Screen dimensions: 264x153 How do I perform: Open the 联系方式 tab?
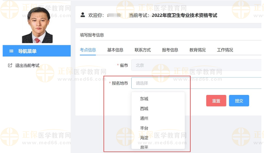pyautogui.click(x=142, y=50)
